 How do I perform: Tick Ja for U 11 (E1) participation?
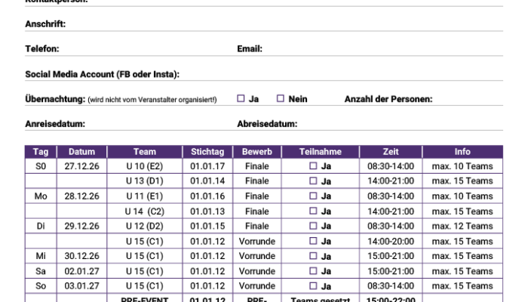(313, 196)
